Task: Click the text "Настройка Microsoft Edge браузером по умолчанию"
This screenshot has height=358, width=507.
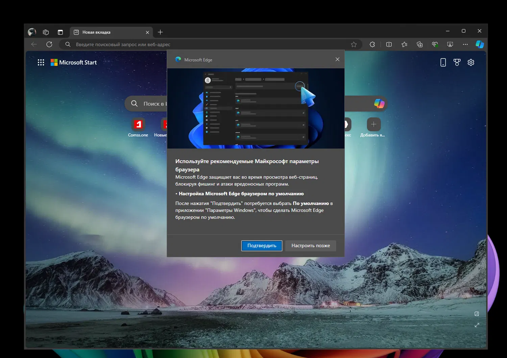Action: coord(241,194)
